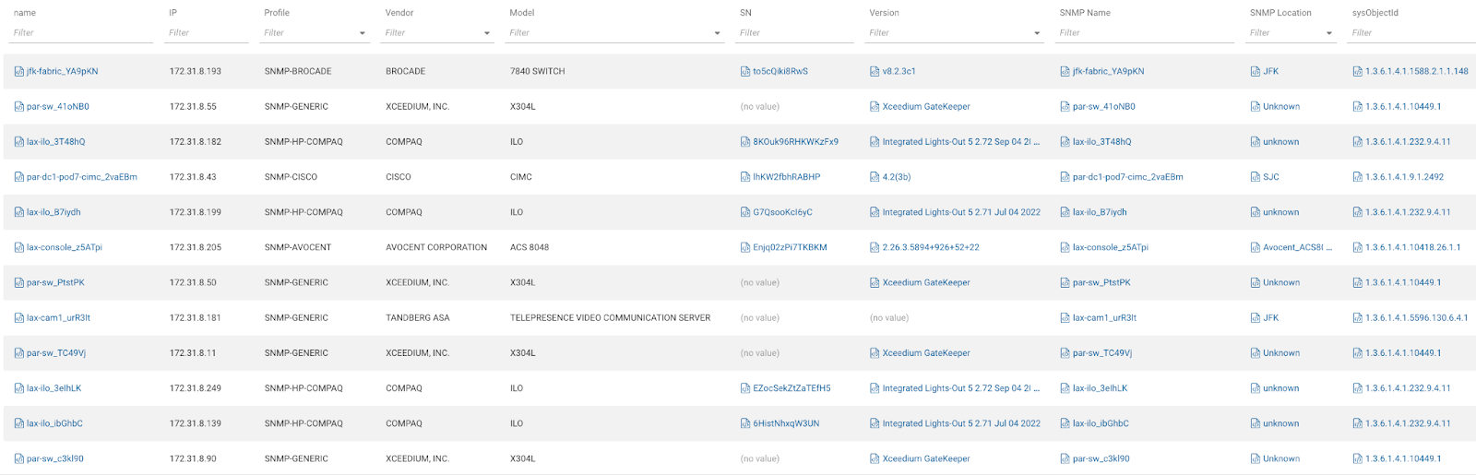Screen dimensions: 1476x475
Task: Click the icon beside serial G7QsooKcI6yC
Action: pos(745,212)
